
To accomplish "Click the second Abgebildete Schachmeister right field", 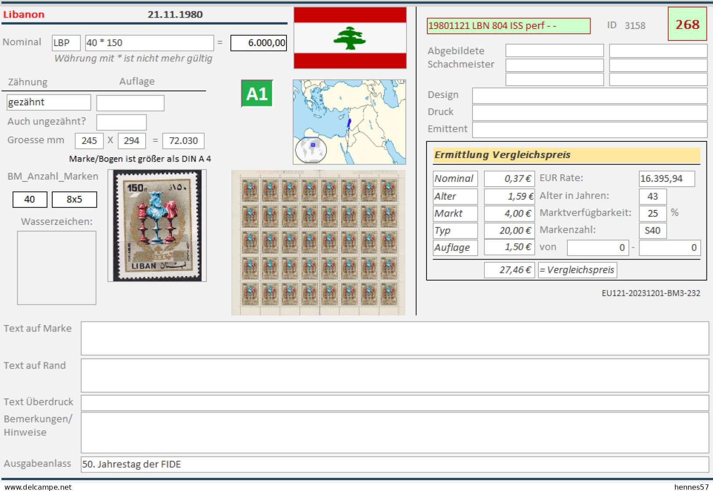I will pos(658,65).
